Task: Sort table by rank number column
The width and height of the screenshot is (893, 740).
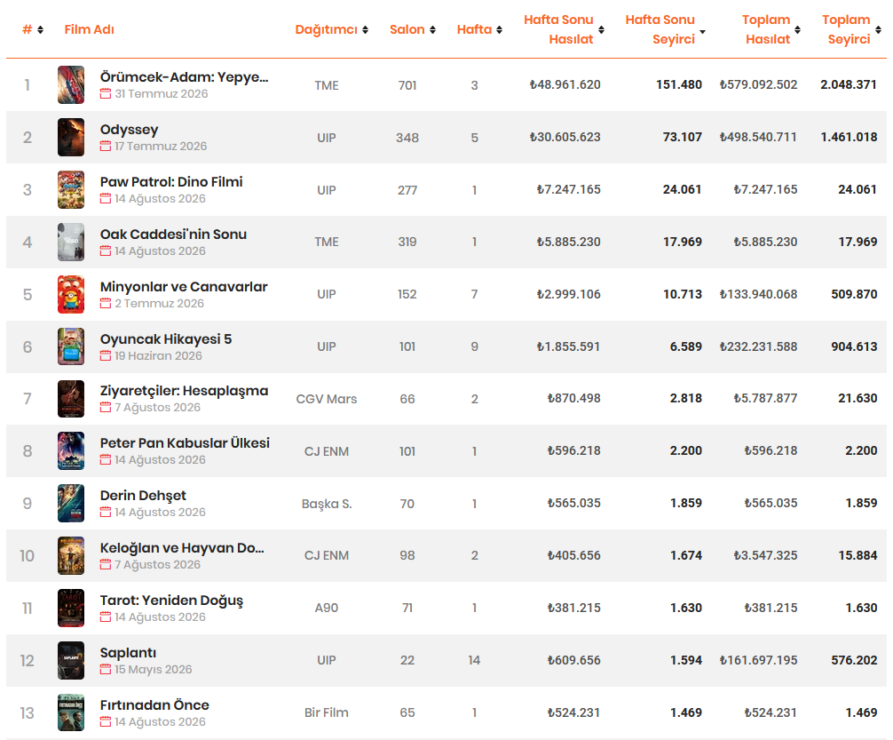Action: pyautogui.click(x=33, y=29)
